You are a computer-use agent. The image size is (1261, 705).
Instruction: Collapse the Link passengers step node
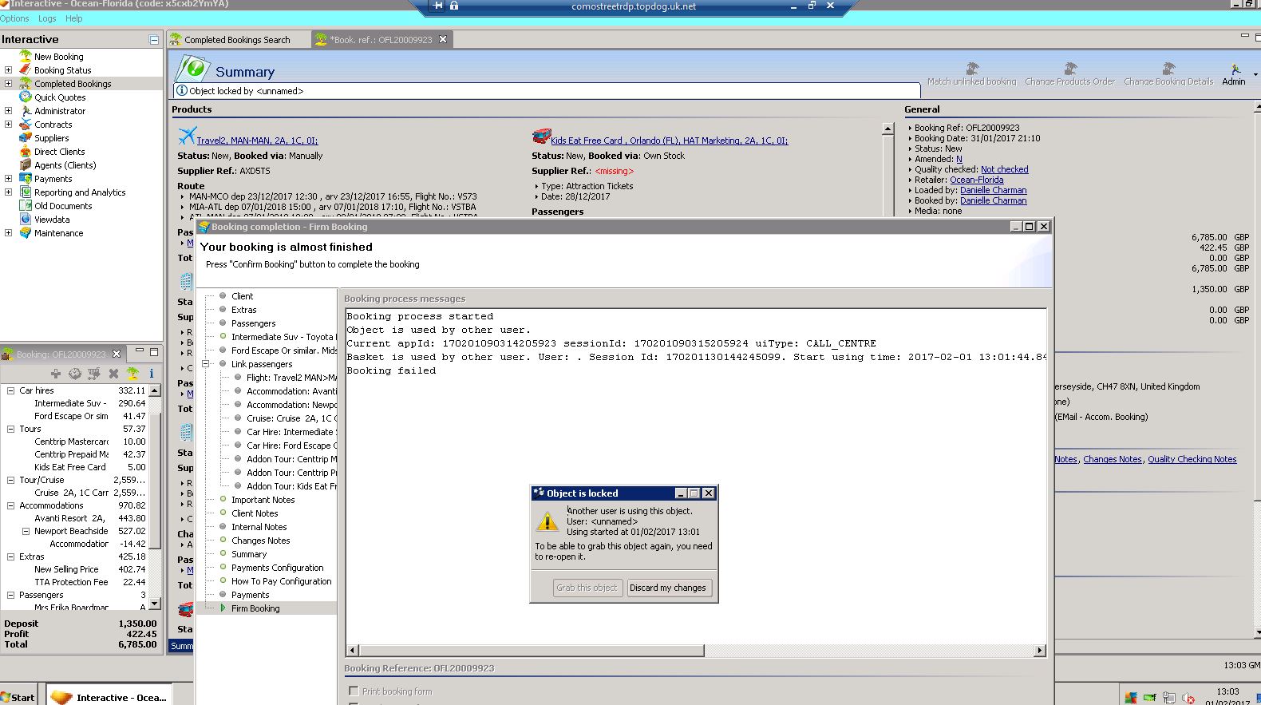(x=205, y=364)
